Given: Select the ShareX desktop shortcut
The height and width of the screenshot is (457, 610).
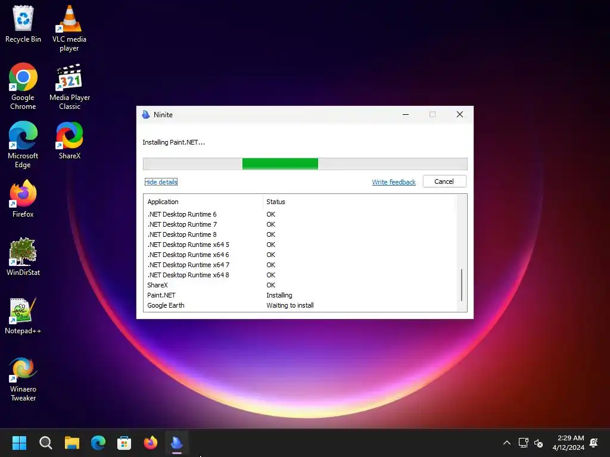Looking at the screenshot, I should tap(70, 140).
